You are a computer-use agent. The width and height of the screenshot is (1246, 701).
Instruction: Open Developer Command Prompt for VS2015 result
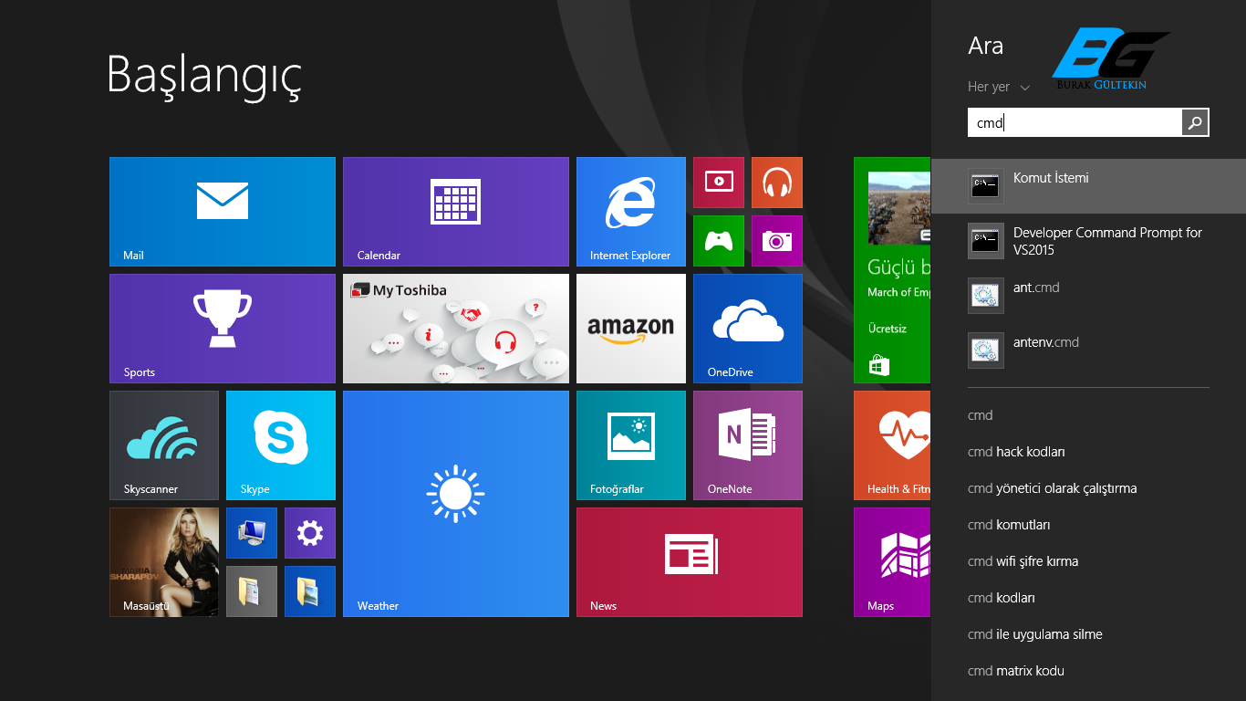[x=1088, y=241]
